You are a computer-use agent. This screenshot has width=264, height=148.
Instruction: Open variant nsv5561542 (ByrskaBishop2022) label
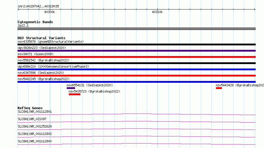point(44,60)
